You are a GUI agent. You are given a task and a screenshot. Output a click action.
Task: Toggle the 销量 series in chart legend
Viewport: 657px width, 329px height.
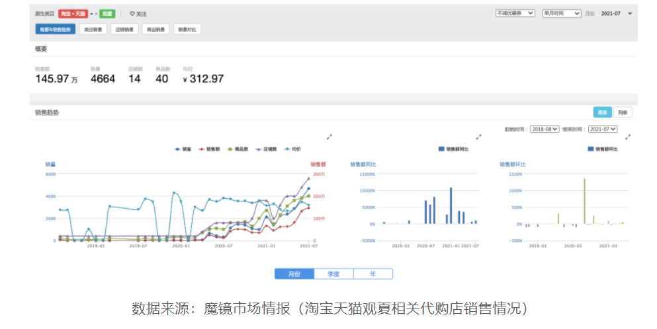181,149
